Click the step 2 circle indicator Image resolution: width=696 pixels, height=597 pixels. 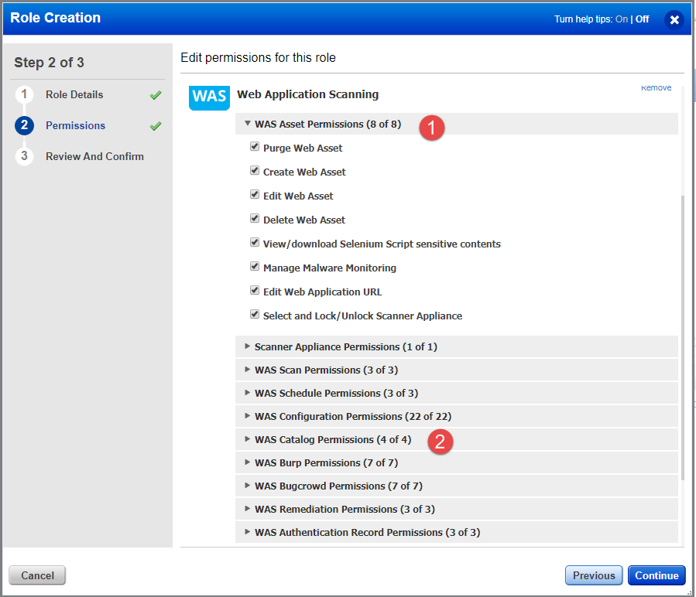(x=24, y=125)
